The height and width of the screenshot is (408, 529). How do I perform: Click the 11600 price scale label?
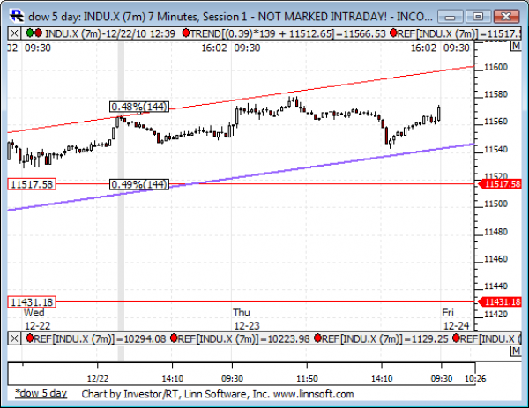click(x=495, y=67)
